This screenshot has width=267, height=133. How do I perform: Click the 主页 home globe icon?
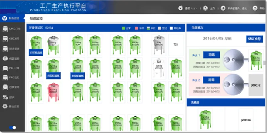click(206, 8)
